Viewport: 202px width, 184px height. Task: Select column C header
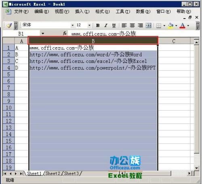tap(174, 41)
